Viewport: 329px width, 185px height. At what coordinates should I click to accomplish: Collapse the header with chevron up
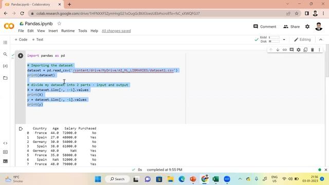pos(321,40)
